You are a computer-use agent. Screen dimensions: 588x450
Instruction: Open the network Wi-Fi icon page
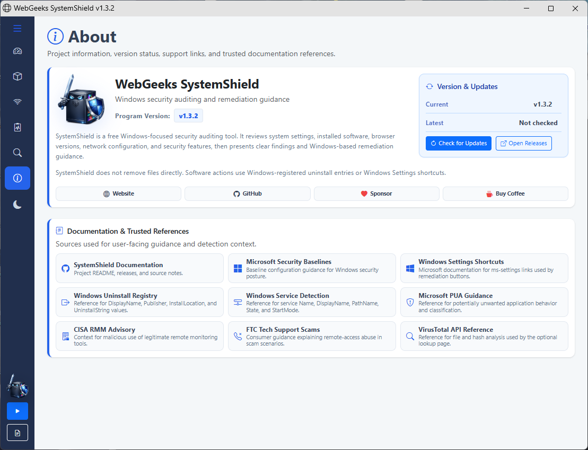[x=17, y=102]
